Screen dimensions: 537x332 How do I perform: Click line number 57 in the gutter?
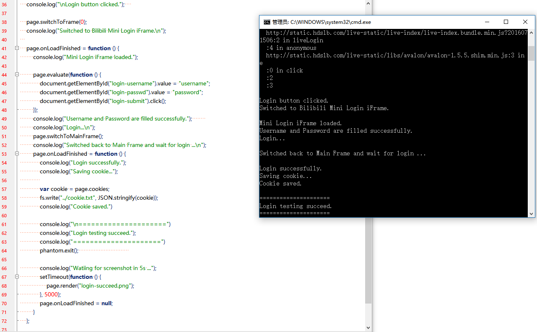pyautogui.click(x=4, y=189)
